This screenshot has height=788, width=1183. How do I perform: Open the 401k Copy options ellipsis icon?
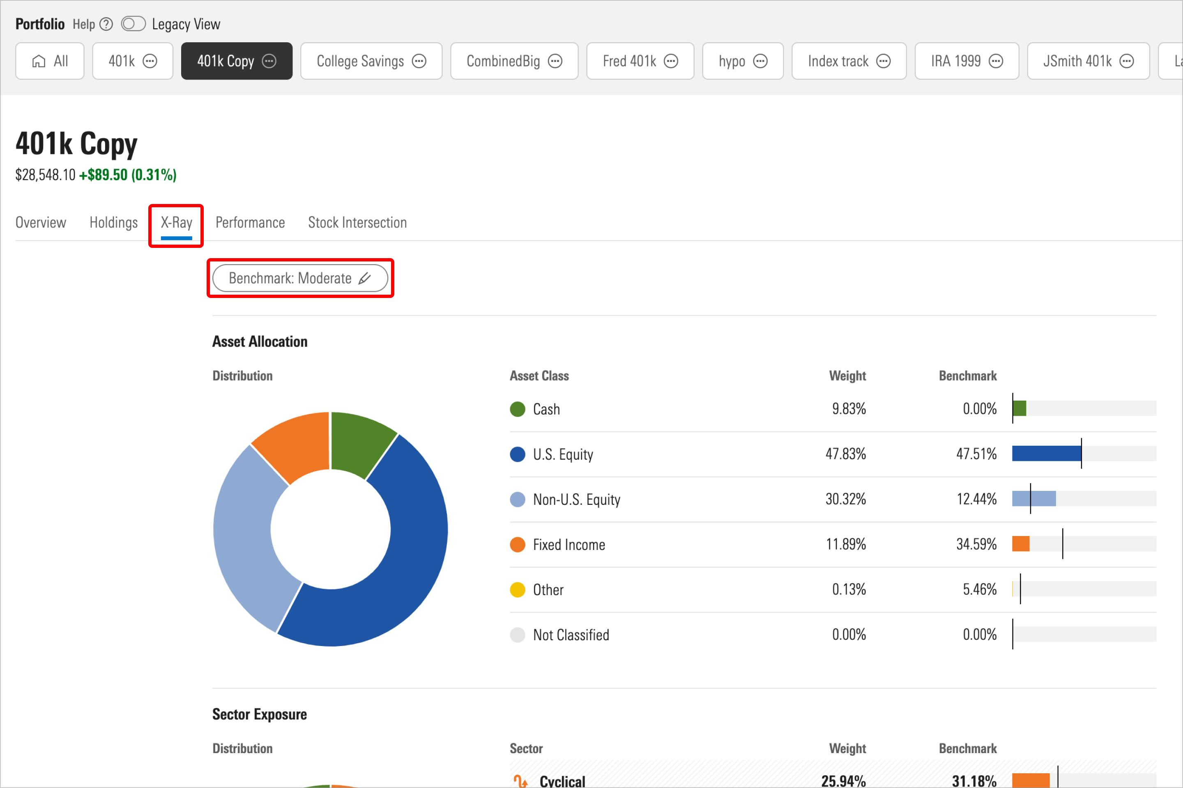point(269,61)
